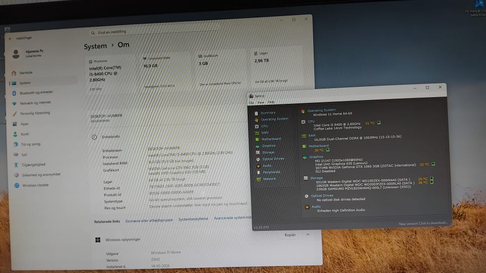Minimize the Speccy window

coord(415,88)
